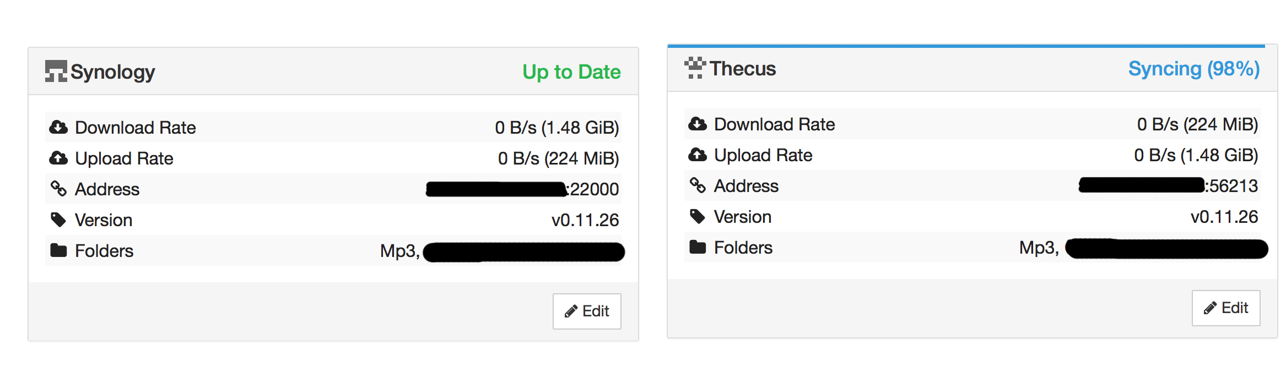This screenshot has width=1286, height=367.
Task: Edit the Thecus device
Action: [x=1226, y=308]
